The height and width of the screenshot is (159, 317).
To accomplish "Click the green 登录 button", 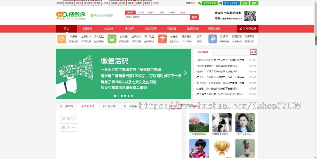I will [254, 3].
